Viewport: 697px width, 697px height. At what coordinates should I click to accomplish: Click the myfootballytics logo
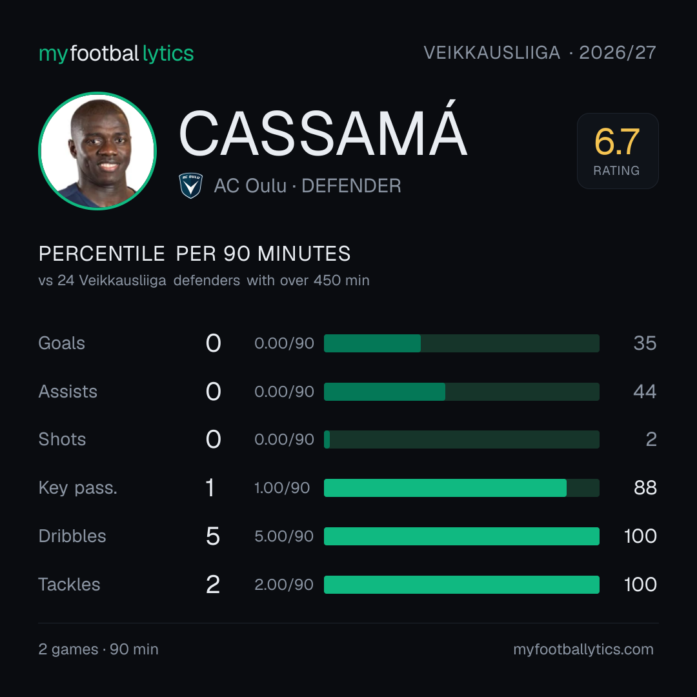[116, 54]
